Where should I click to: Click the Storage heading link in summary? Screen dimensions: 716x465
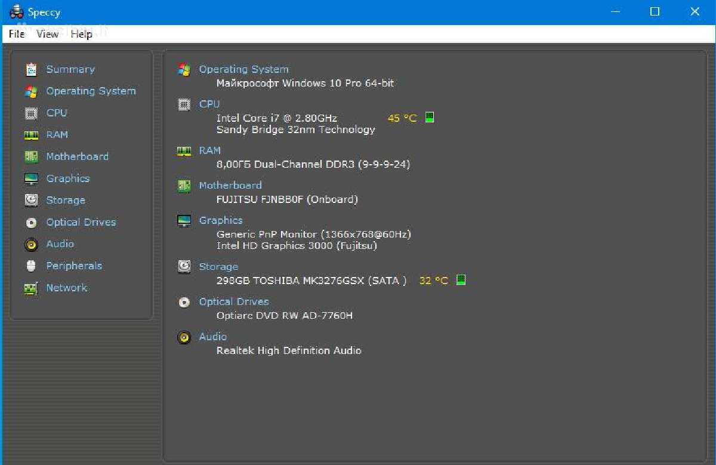(x=218, y=267)
